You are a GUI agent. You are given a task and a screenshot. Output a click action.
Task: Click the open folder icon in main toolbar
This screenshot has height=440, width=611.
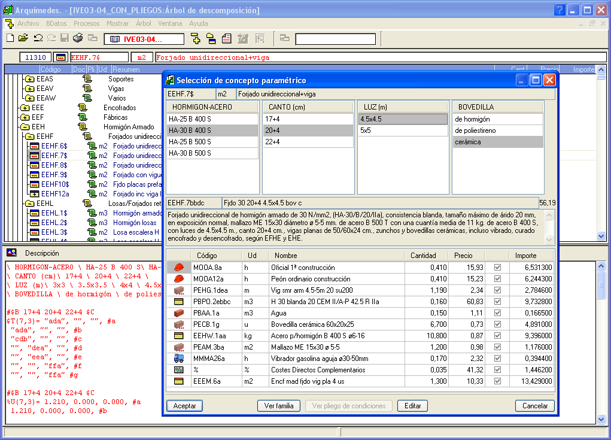[23, 38]
